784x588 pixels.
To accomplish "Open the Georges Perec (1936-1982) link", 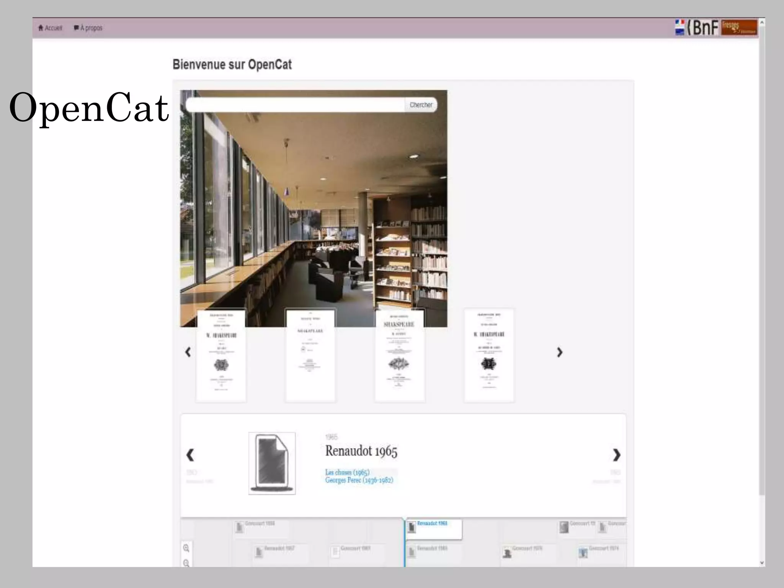I will pos(359,480).
